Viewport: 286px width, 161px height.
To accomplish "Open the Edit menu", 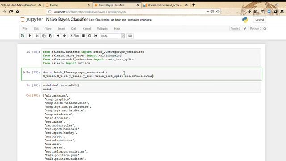I will 36,29.
